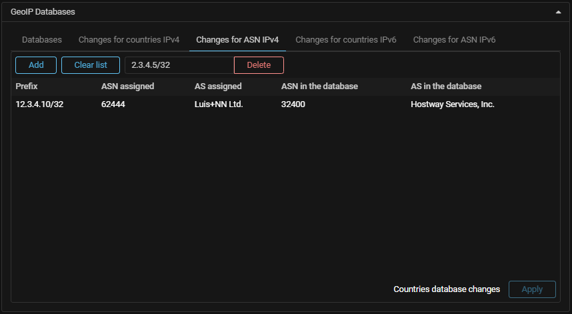
Task: Open the Changes for ASN IPv6 tab
Action: click(x=454, y=40)
